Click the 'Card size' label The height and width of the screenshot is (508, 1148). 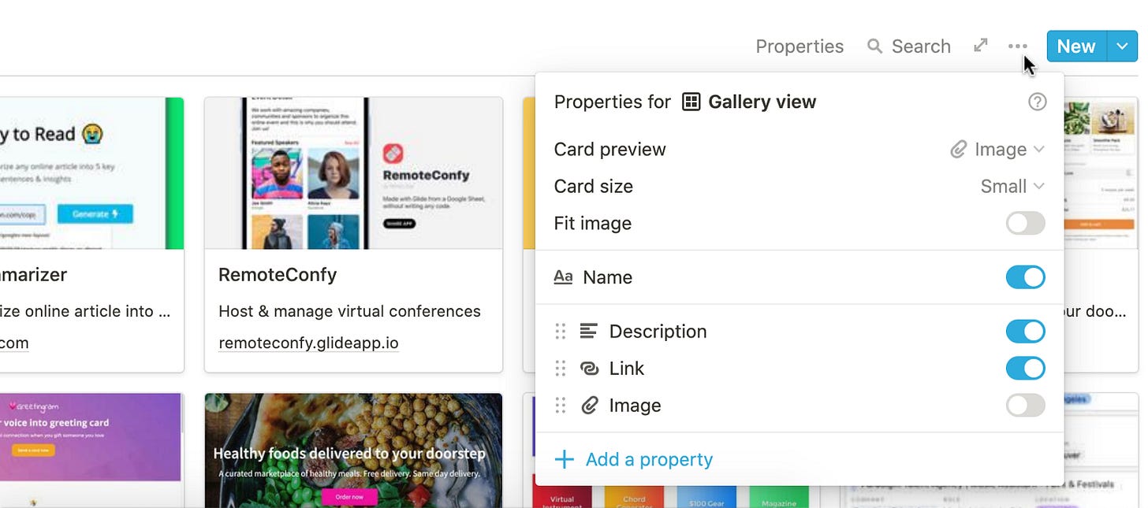pyautogui.click(x=594, y=187)
